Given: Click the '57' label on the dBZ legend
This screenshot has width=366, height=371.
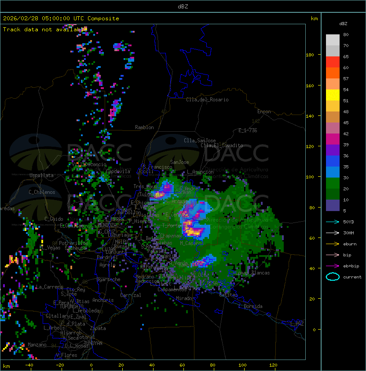Looking at the screenshot, I should (346, 78).
